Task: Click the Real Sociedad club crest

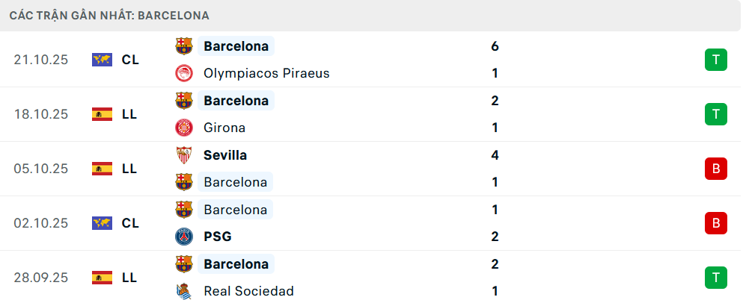Action: point(183,291)
